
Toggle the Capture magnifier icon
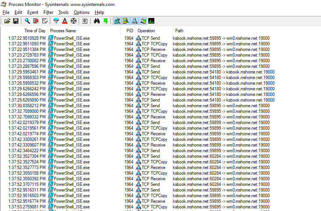pos(27,21)
